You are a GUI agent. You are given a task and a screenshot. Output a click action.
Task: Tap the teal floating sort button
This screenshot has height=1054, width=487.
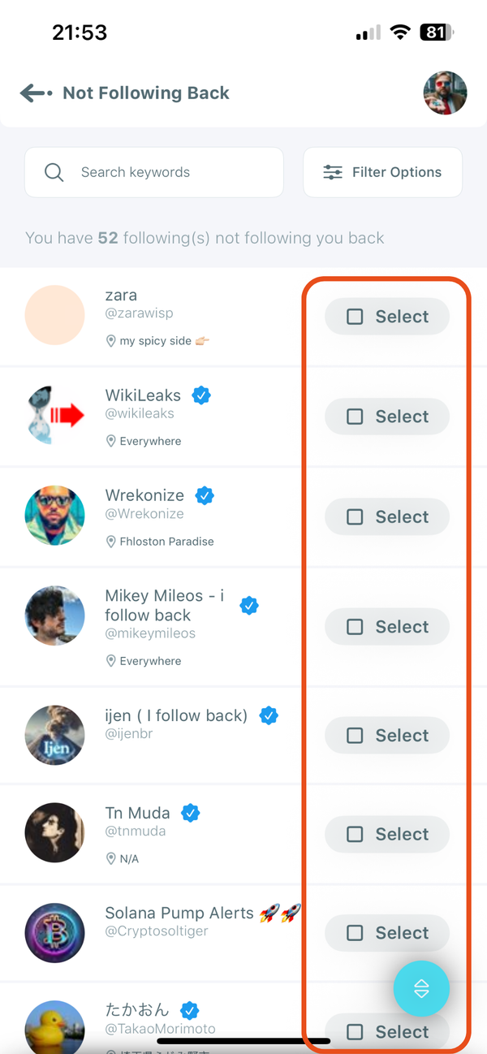point(421,989)
